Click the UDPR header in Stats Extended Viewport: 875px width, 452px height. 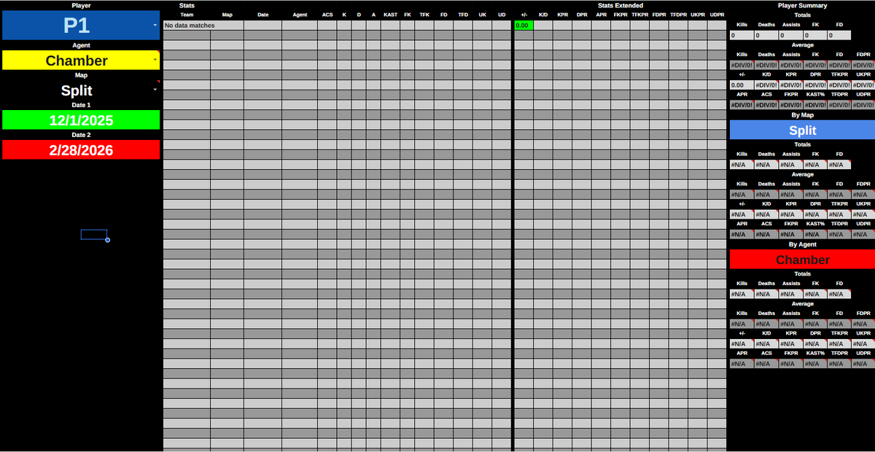coord(717,15)
